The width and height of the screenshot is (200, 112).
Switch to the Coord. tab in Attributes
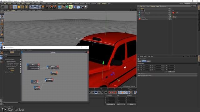(144, 61)
